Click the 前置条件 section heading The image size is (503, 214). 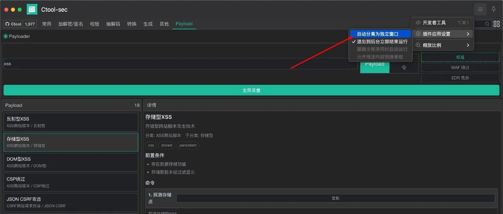pyautogui.click(x=155, y=155)
